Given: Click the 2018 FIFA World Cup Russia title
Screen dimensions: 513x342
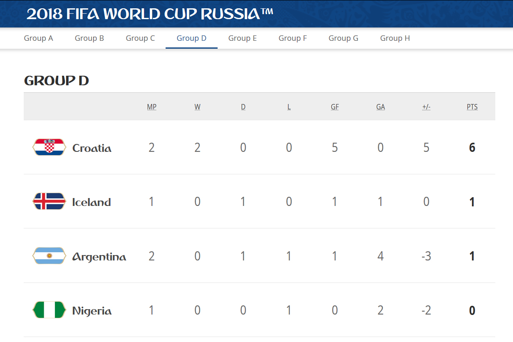Looking at the screenshot, I should [x=150, y=14].
